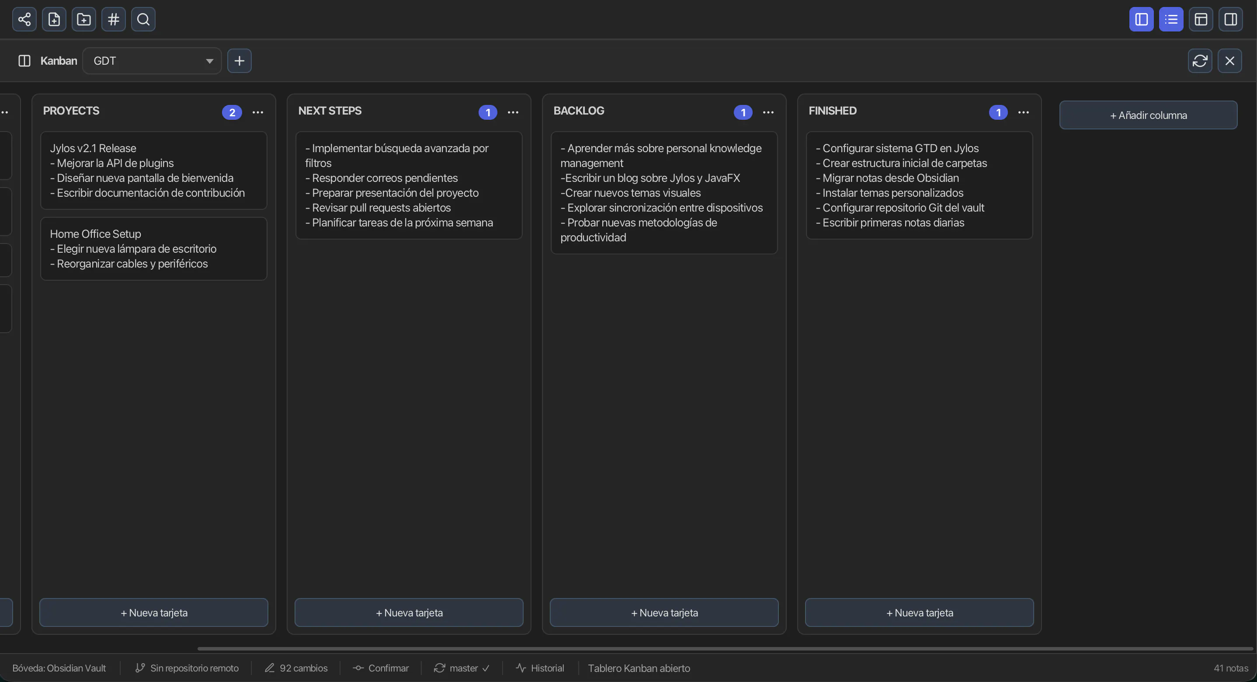Click the PROYECTS column title
Image resolution: width=1257 pixels, height=682 pixels.
click(71, 111)
